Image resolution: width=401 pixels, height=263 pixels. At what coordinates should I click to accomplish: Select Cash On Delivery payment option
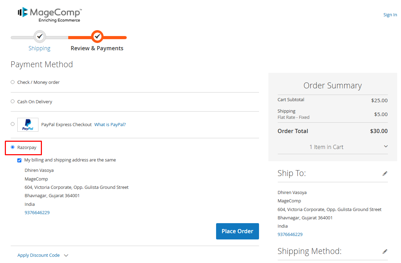13,102
